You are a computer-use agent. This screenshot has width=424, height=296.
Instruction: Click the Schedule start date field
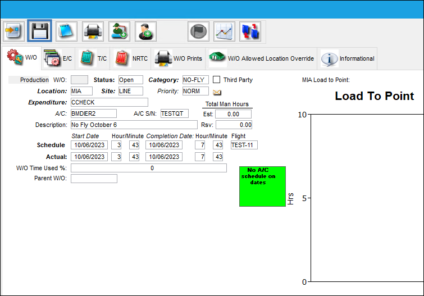pyautogui.click(x=89, y=145)
